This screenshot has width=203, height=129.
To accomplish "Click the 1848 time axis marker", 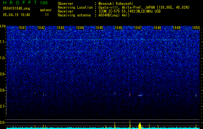I will 157,28.
